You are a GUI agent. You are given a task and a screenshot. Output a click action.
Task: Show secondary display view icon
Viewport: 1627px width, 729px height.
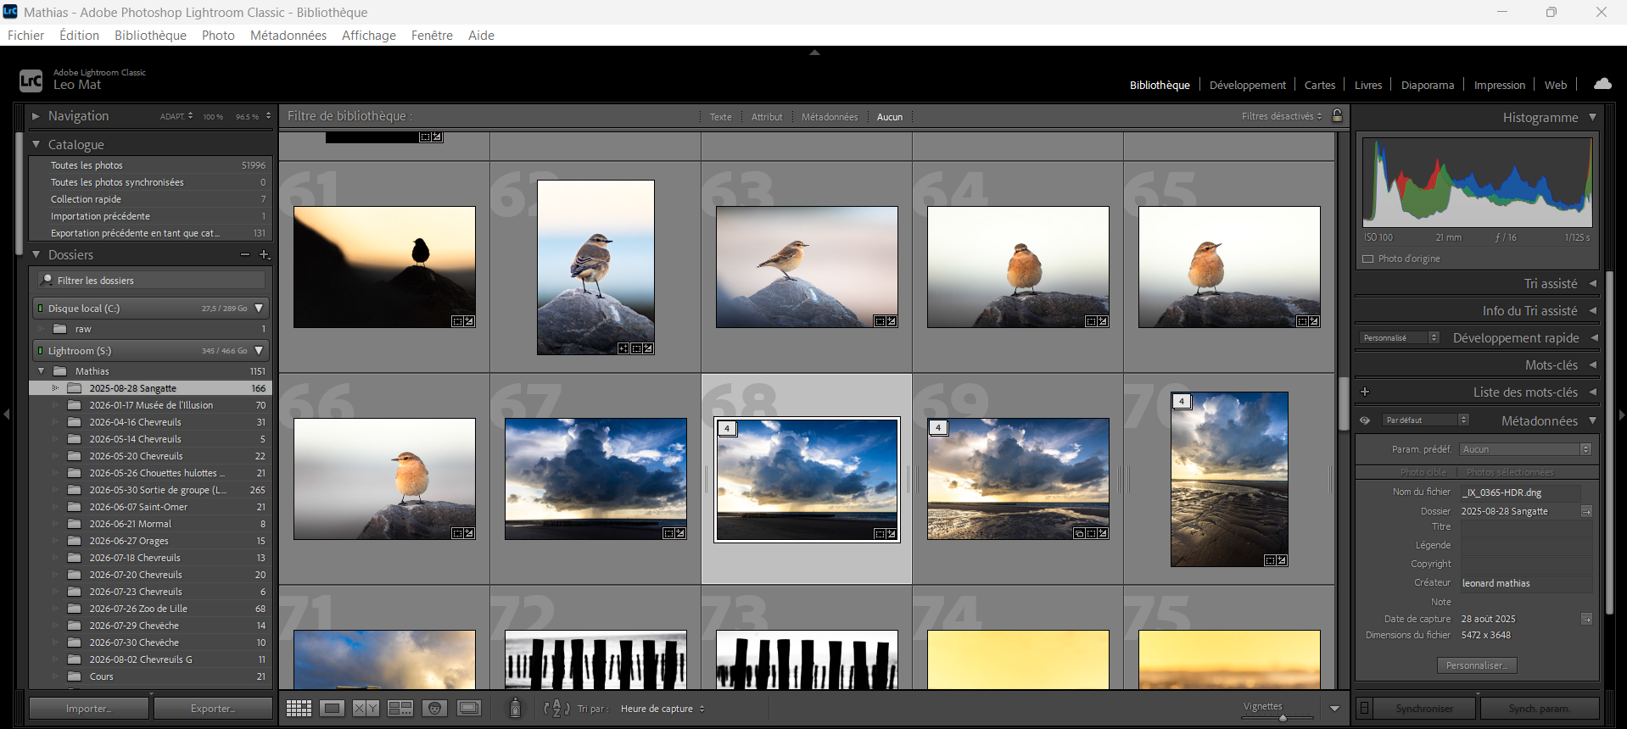[469, 708]
